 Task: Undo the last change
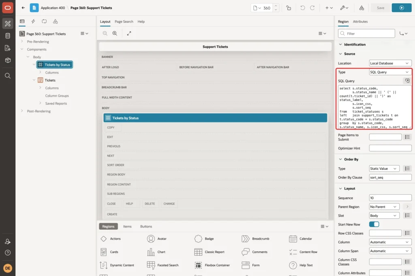tap(302, 8)
